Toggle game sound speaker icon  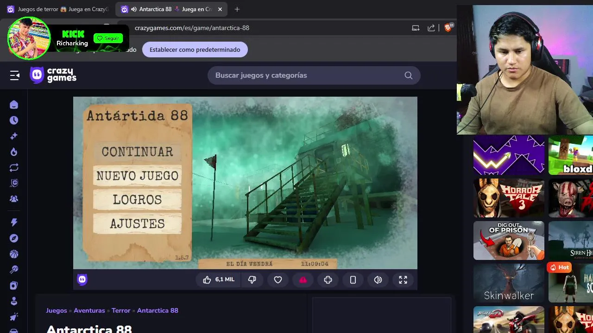coord(378,280)
